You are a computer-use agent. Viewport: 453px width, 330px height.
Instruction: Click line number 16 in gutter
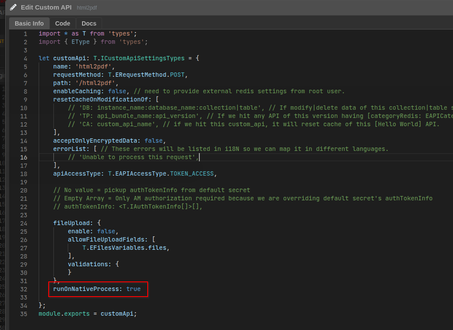[x=23, y=157]
